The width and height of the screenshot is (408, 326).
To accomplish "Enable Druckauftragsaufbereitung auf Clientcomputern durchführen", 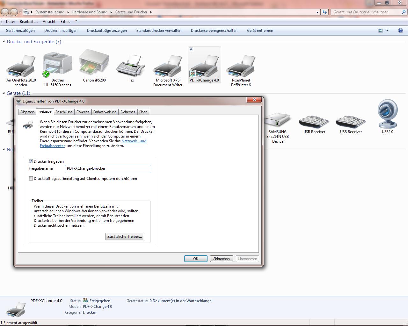I will click(31, 179).
